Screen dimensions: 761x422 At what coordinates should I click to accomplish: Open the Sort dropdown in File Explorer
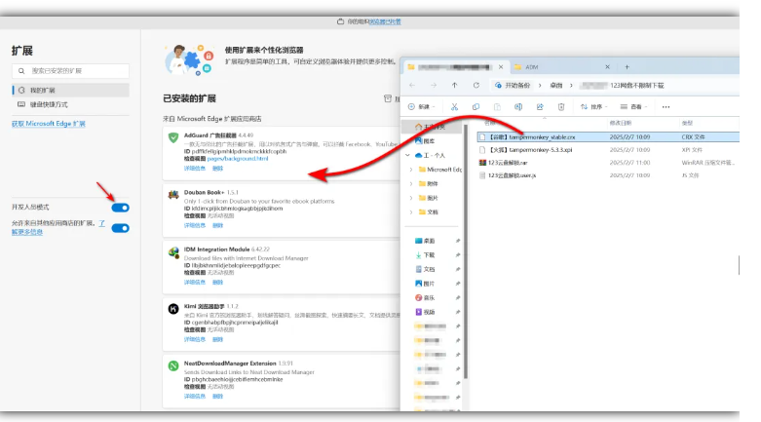(594, 107)
